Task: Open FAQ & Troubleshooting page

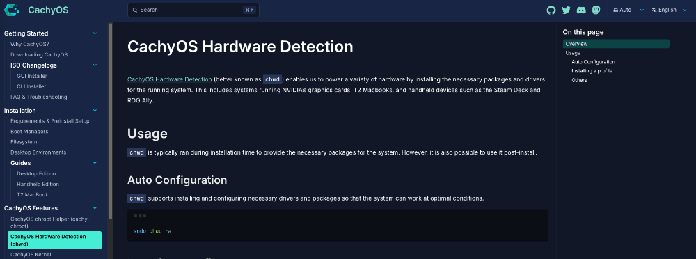Action: 38,97
